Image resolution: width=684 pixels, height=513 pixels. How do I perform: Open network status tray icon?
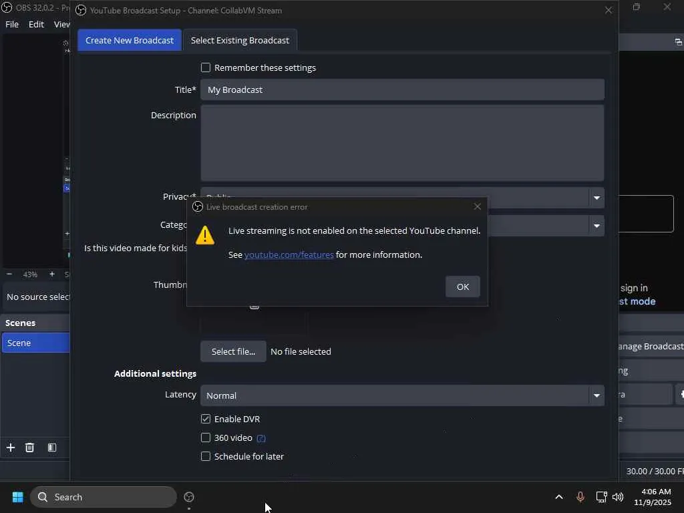click(x=602, y=497)
